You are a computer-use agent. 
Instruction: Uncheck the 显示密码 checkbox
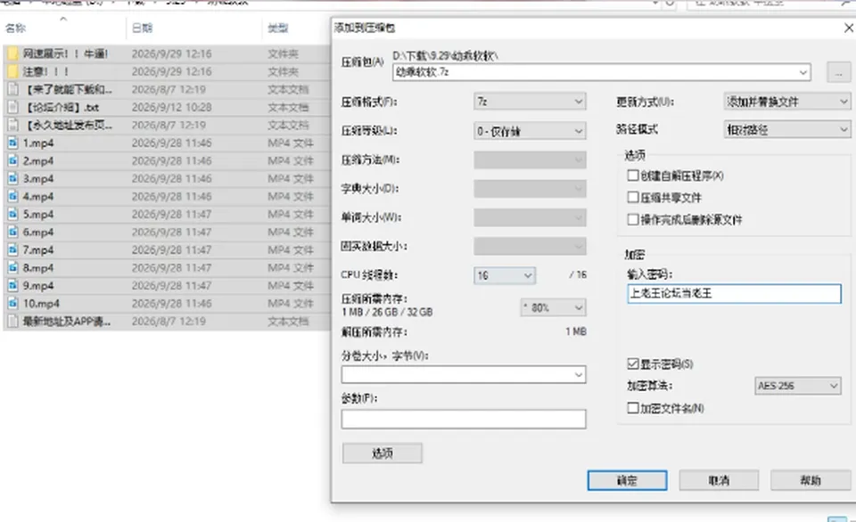[x=633, y=363]
